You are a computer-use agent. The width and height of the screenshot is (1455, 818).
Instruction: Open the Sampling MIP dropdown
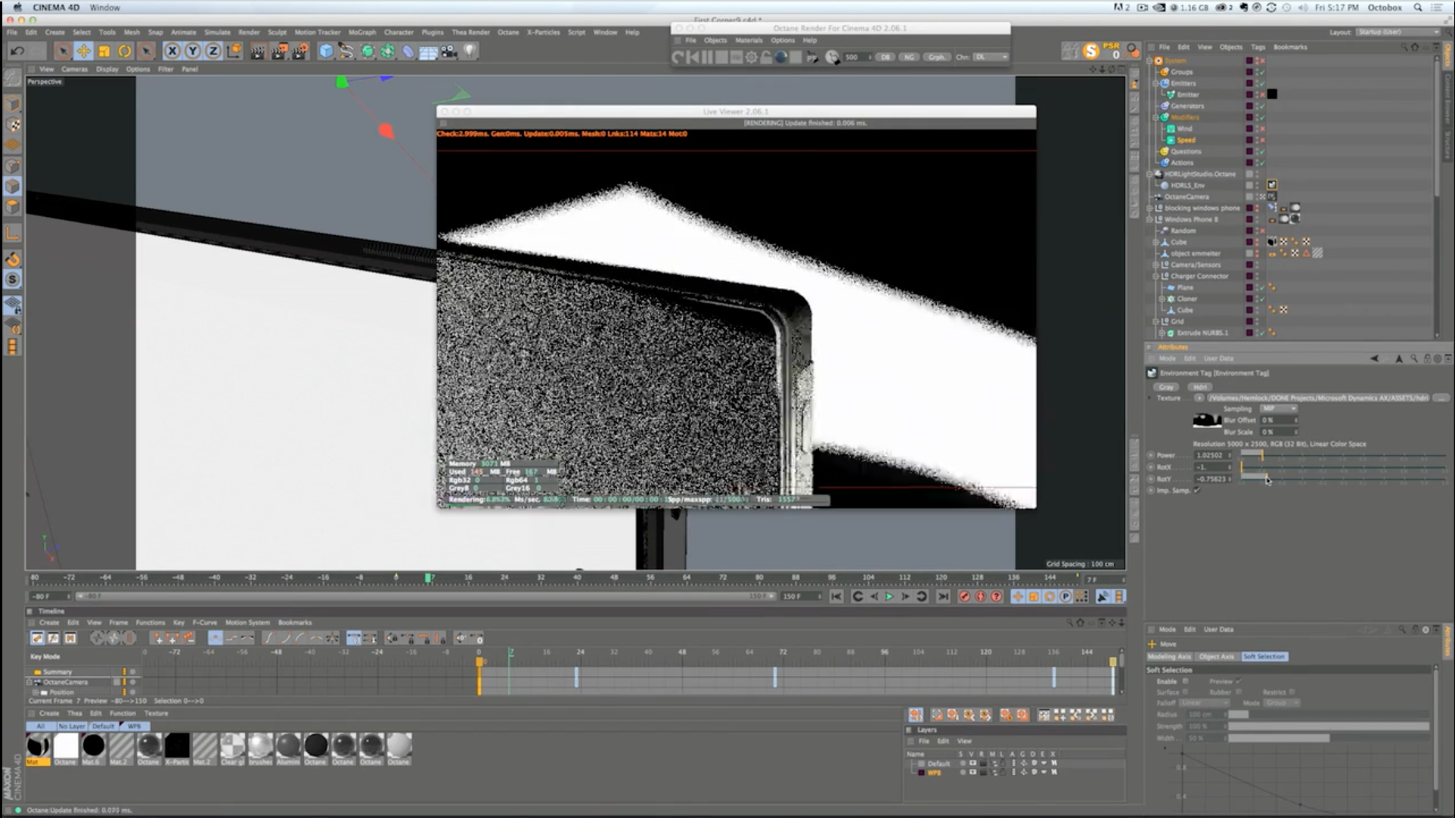[1278, 408]
